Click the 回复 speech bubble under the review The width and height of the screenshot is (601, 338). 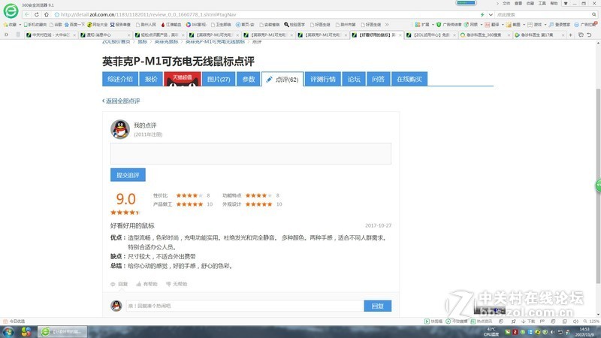click(x=113, y=284)
